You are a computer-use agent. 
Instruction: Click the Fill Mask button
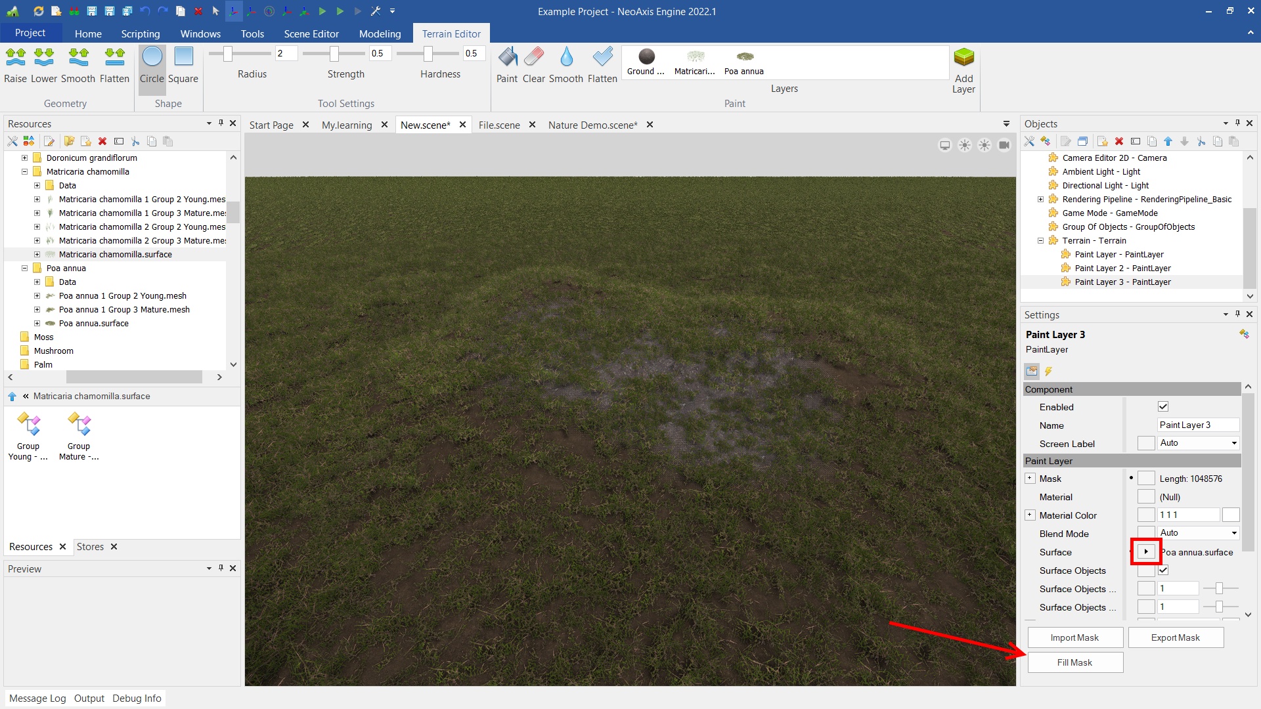click(1074, 662)
